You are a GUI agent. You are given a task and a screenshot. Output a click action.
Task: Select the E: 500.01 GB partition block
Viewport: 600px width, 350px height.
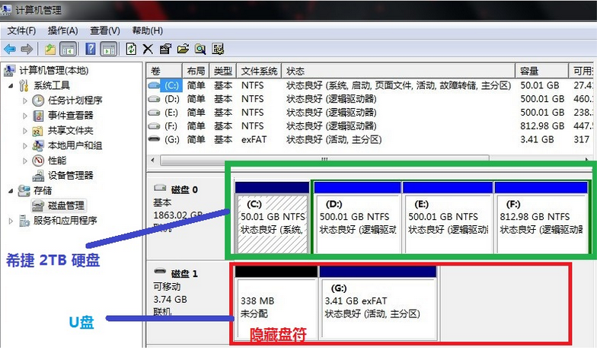pyautogui.click(x=448, y=218)
